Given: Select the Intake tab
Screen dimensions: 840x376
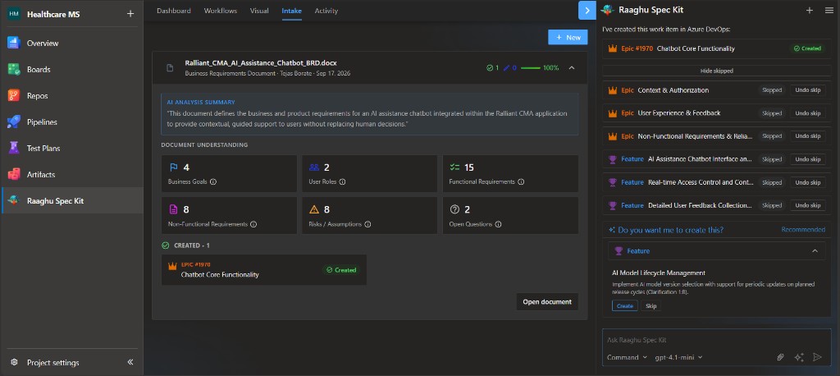Looking at the screenshot, I should tap(291, 11).
